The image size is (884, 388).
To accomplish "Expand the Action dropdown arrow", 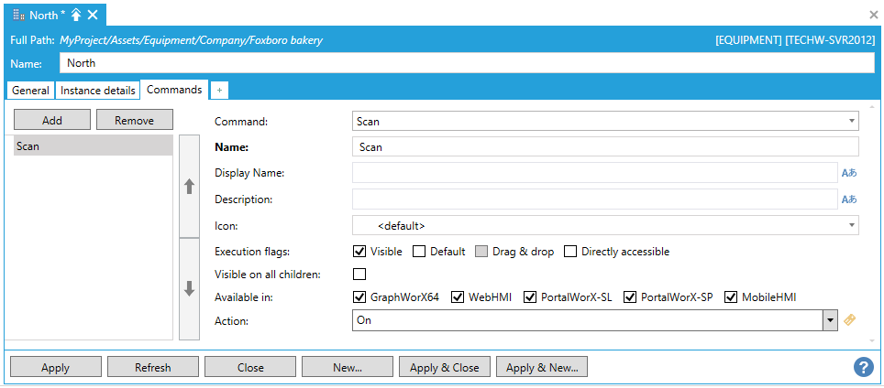I will 829,320.
